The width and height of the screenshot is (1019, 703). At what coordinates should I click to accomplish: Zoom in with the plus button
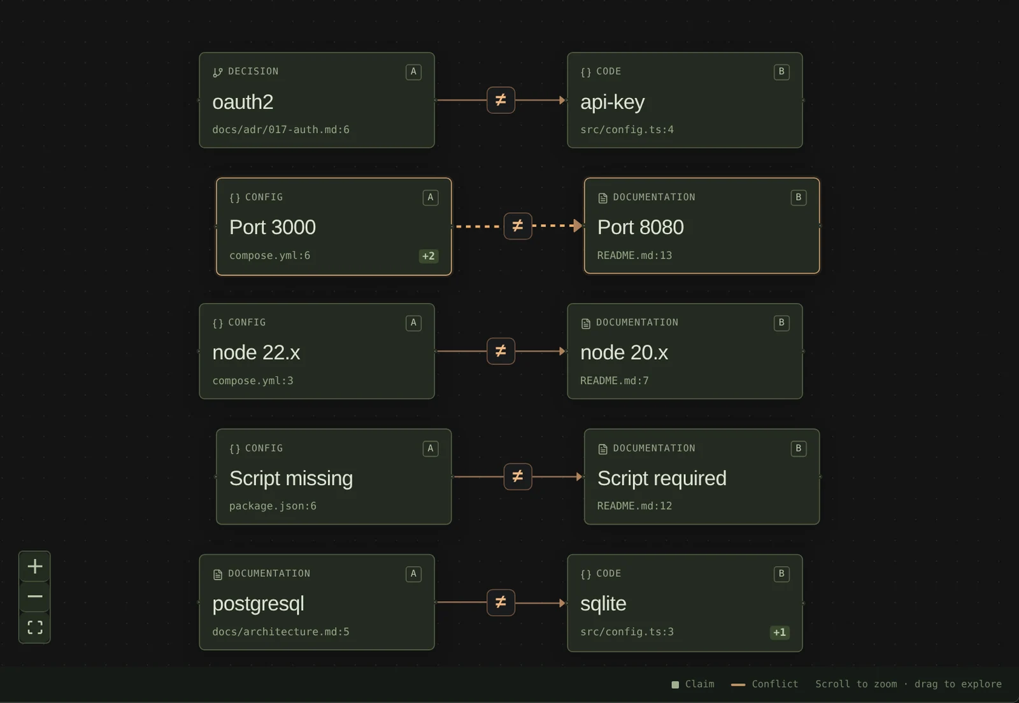(x=35, y=566)
